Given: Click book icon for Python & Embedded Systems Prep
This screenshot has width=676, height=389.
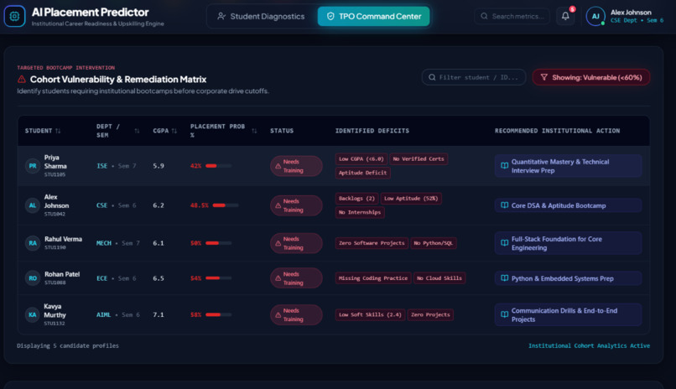Looking at the screenshot, I should (x=504, y=278).
